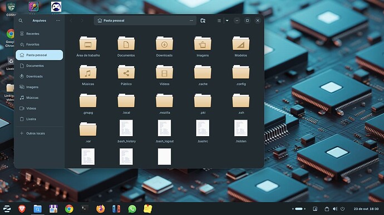Open the Terminal from the taskbar
The width and height of the screenshot is (384, 215).
point(85,208)
